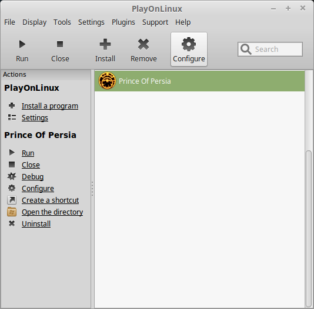Viewport: 314px width, 309px height.
Task: Click the Remove X icon in toolbar
Action: pyautogui.click(x=143, y=44)
